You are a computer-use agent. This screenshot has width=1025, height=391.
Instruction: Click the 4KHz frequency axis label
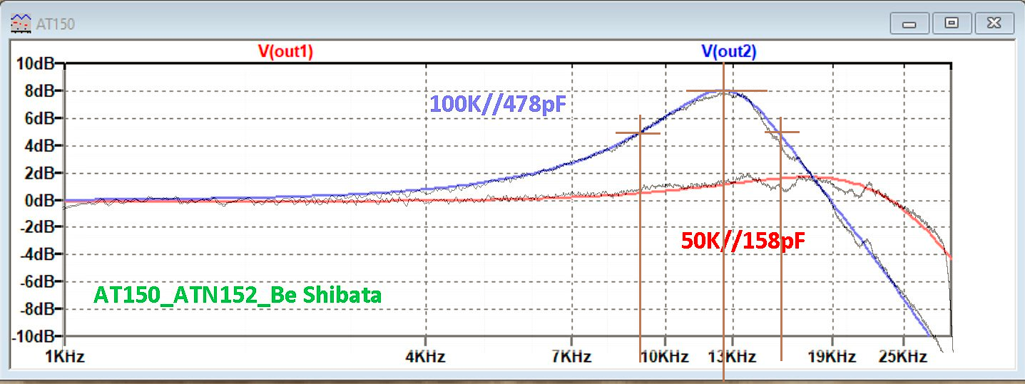(425, 356)
